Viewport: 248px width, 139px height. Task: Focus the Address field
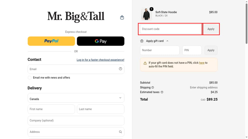[76, 132]
